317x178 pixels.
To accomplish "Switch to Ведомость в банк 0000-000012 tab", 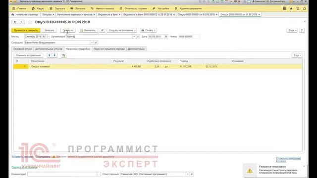I will (148, 14).
